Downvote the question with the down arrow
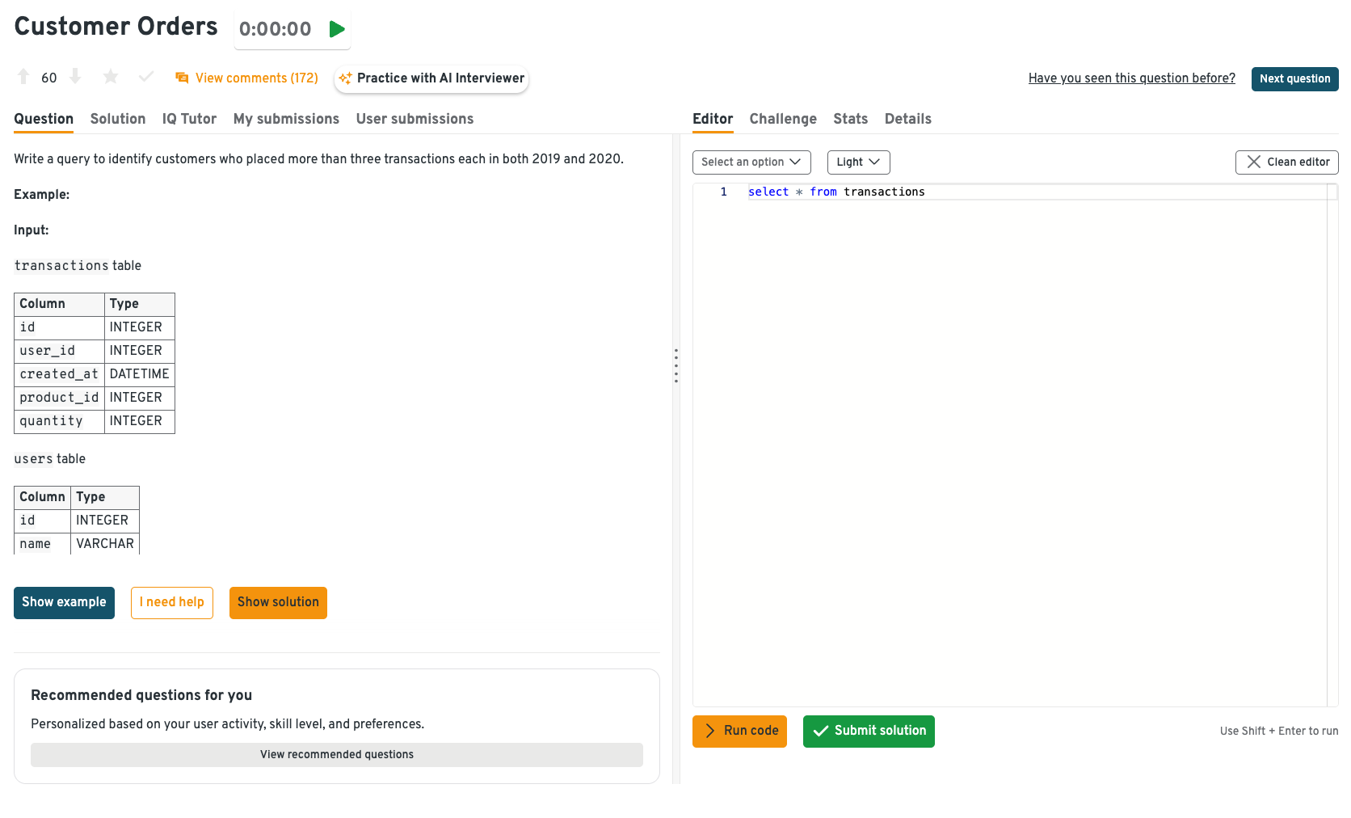1351x818 pixels. [75, 77]
